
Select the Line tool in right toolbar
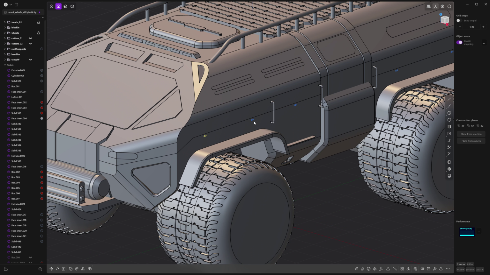click(449, 99)
